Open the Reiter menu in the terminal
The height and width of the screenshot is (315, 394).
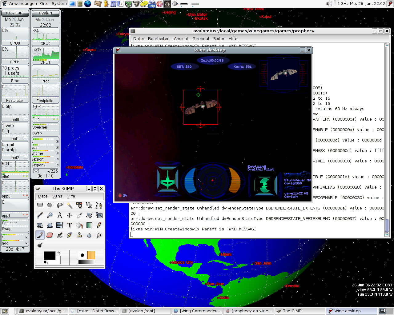219,39
